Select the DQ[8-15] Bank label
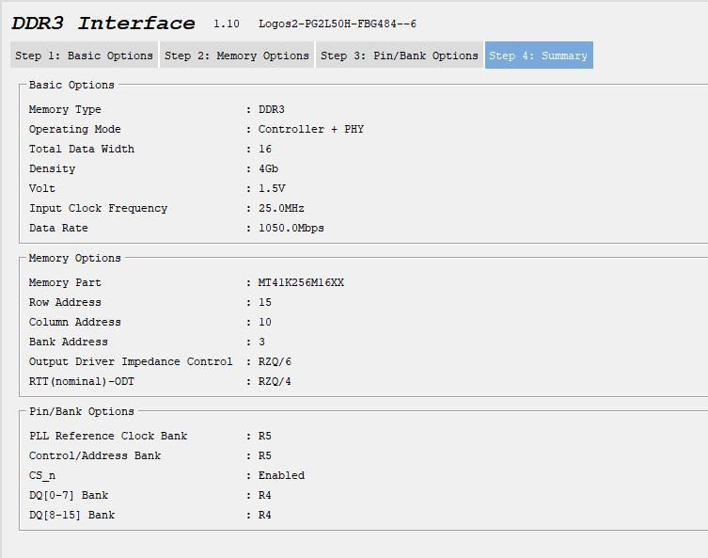This screenshot has height=558, width=708. [72, 515]
